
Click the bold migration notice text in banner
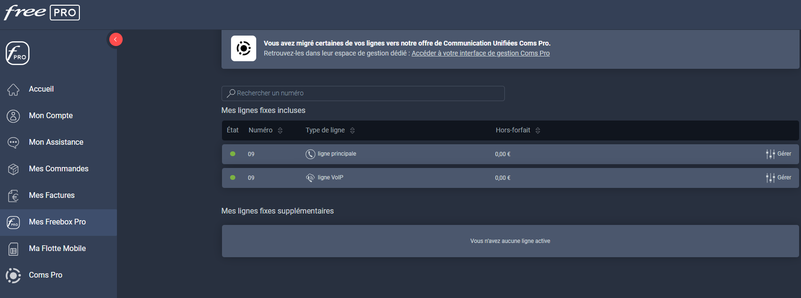tap(407, 43)
